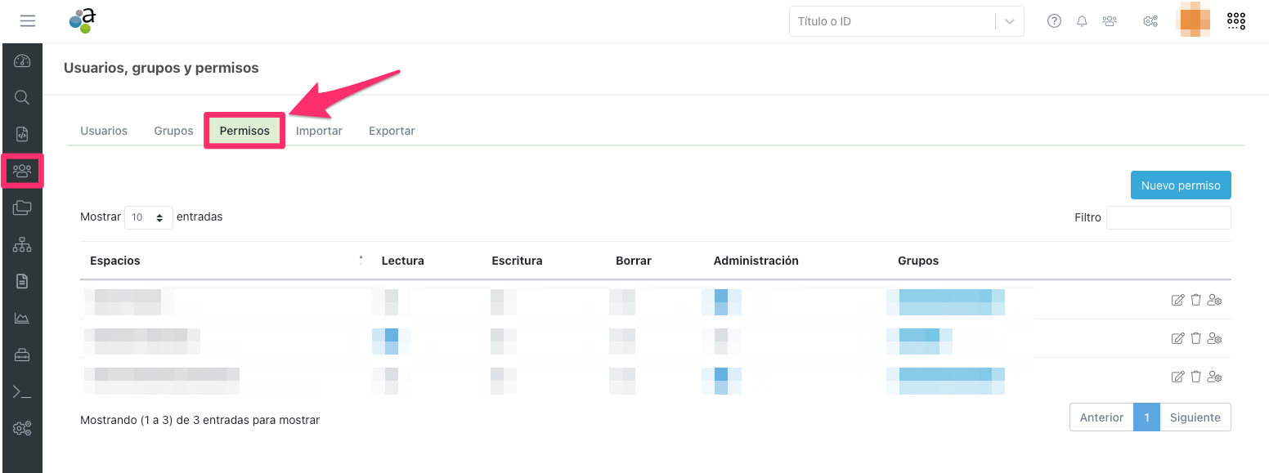The image size is (1269, 473).
Task: Edit the first permission row
Action: pos(1177,300)
